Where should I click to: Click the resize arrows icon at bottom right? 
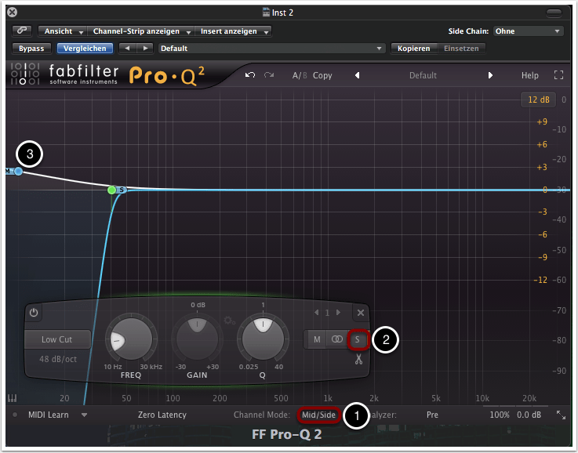(561, 415)
